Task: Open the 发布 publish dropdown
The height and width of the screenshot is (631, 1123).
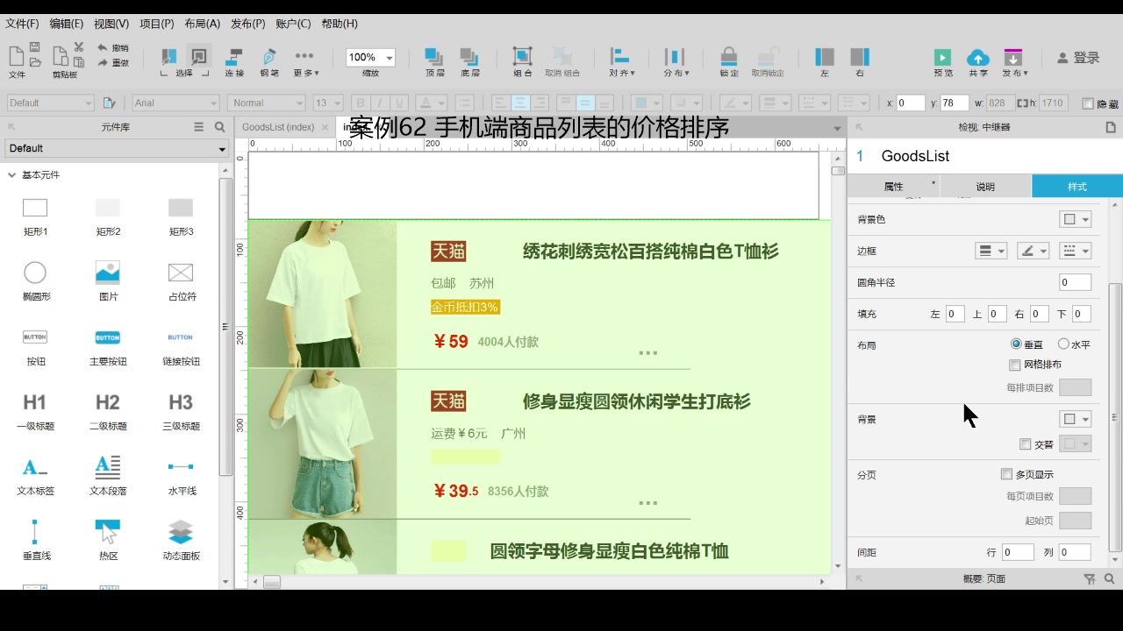Action: 1015,61
